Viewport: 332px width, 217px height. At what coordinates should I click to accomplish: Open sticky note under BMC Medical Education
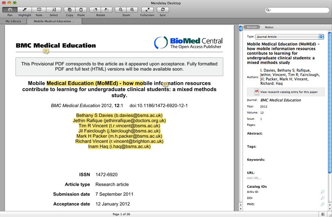click(x=46, y=51)
